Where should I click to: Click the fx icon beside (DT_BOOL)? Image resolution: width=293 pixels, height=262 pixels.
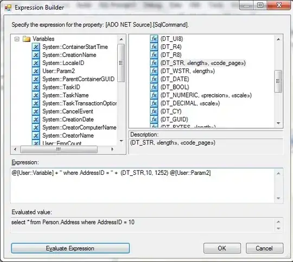point(154,87)
